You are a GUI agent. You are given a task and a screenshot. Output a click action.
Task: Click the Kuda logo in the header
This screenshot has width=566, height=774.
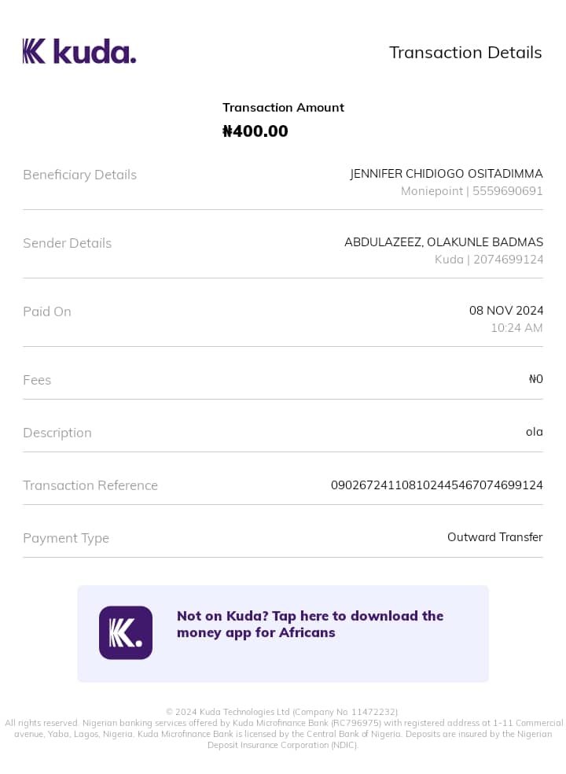[79, 51]
